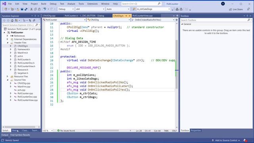Open the Auto debugger dropdown
The image size is (254, 143).
(118, 9)
